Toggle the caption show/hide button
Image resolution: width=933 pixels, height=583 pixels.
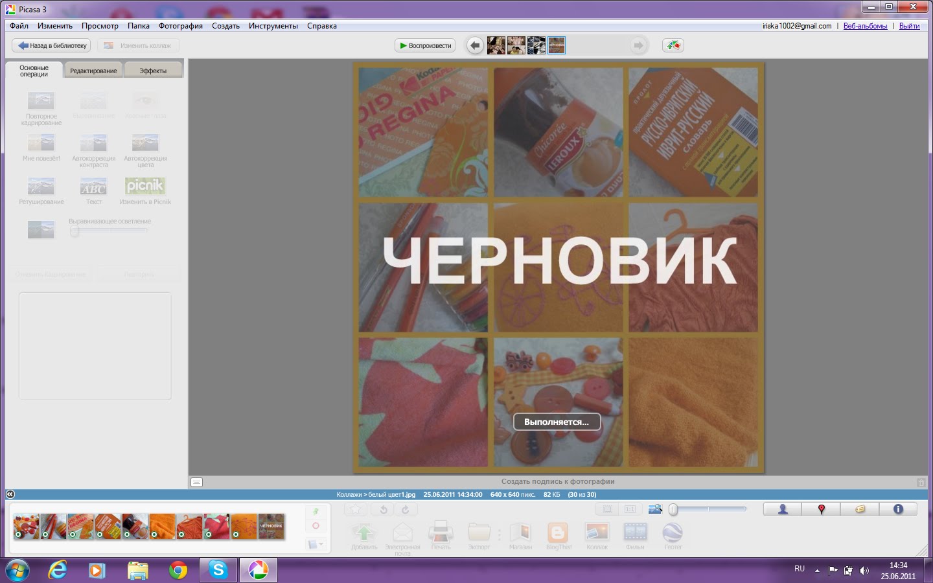[197, 482]
